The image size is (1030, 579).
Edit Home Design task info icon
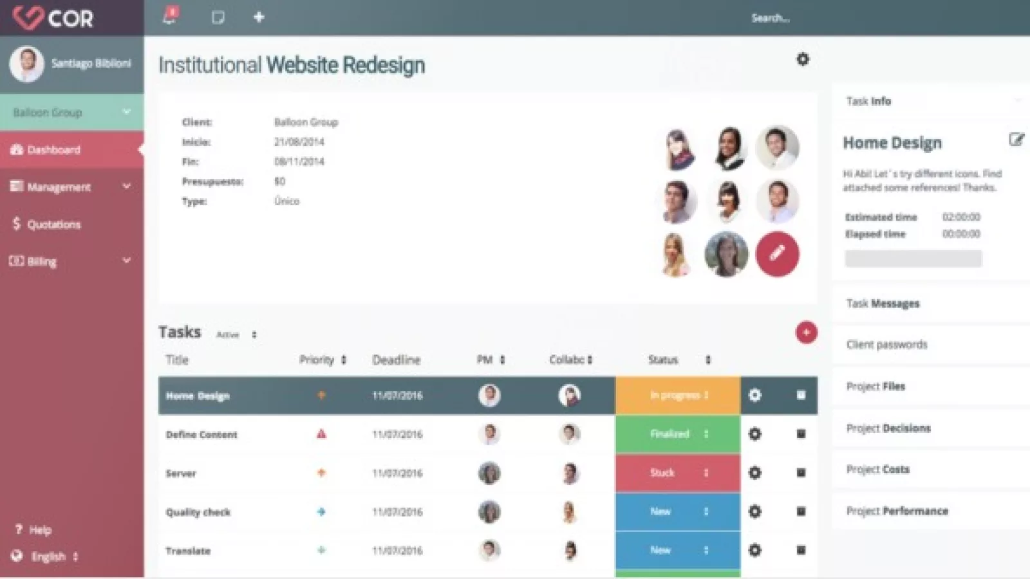point(1016,140)
